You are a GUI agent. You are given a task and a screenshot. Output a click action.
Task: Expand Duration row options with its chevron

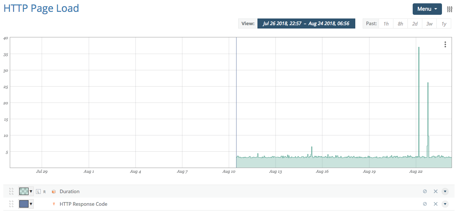pos(445,191)
